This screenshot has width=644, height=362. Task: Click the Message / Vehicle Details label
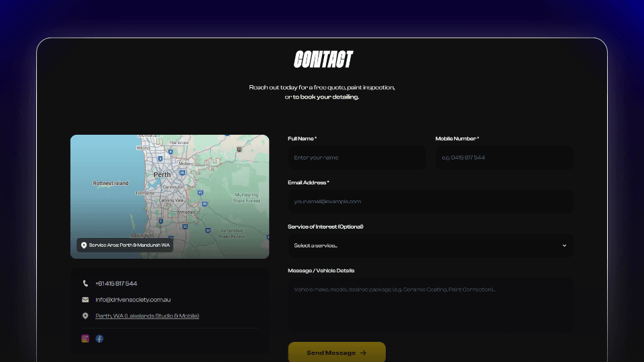[321, 270]
